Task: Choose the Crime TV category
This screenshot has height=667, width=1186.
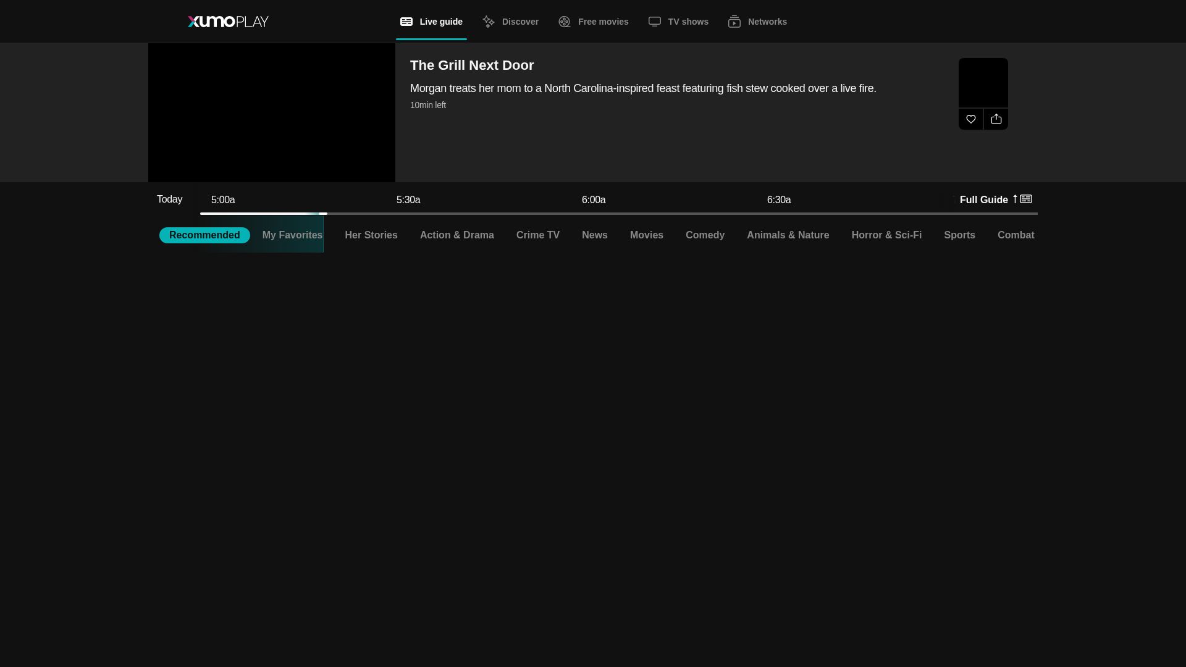Action: [537, 235]
